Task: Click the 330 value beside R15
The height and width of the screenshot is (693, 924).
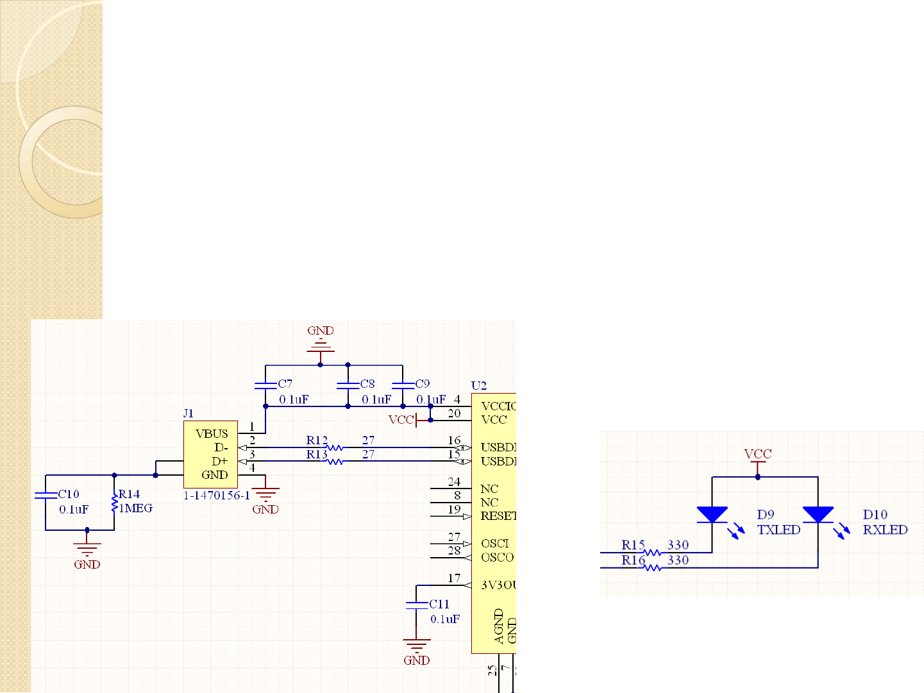Action: point(678,546)
